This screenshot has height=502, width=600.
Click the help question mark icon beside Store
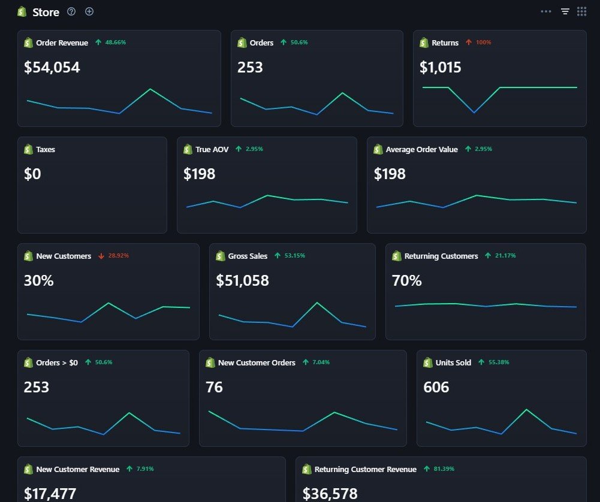pyautogui.click(x=71, y=11)
